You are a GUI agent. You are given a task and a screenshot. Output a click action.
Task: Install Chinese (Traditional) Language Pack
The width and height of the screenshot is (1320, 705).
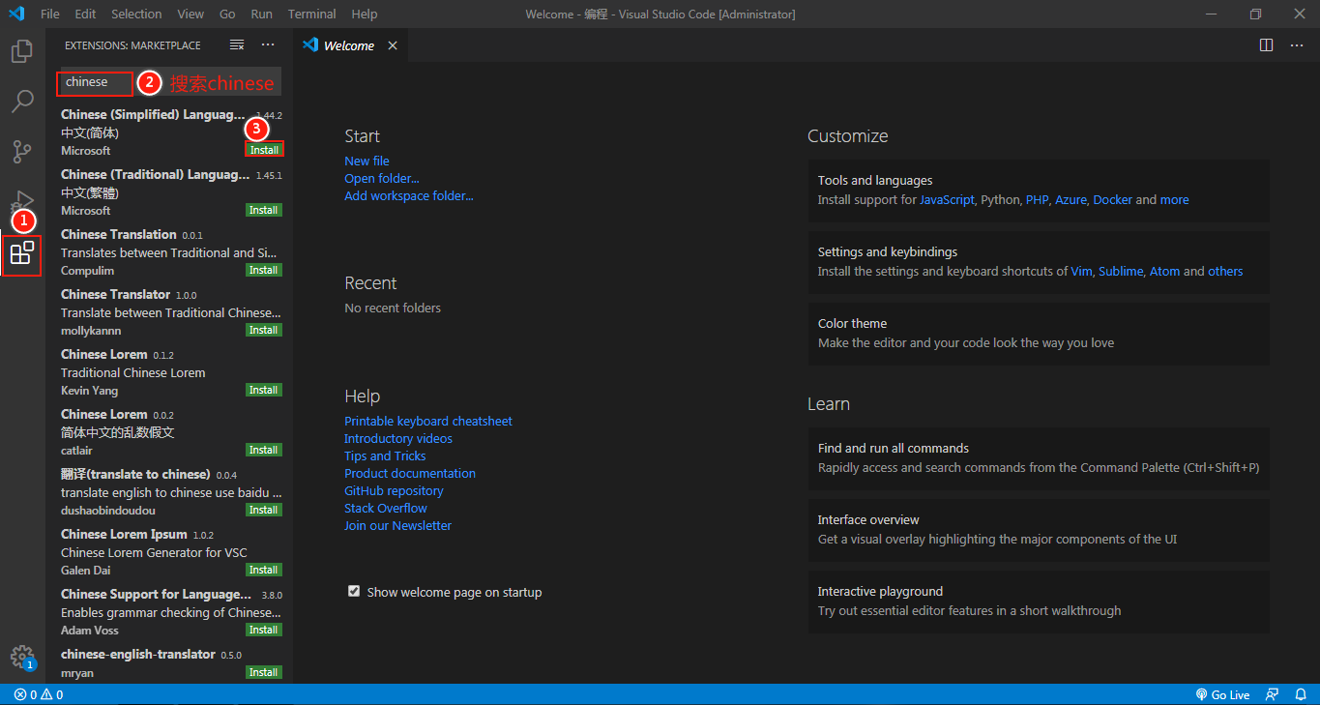[264, 210]
